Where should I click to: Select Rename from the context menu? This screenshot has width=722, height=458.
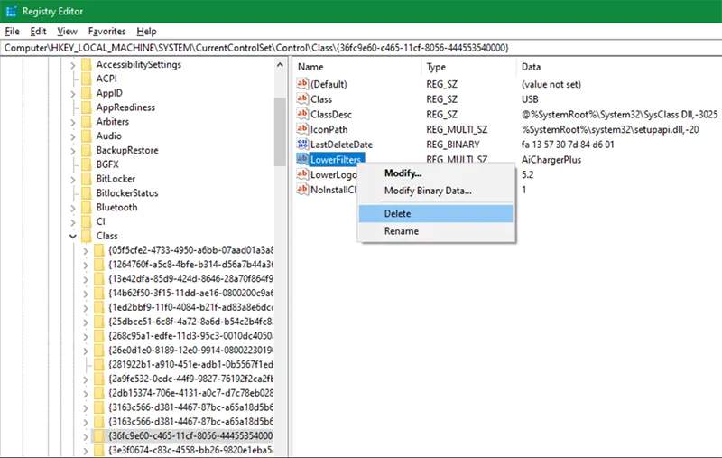pos(402,231)
